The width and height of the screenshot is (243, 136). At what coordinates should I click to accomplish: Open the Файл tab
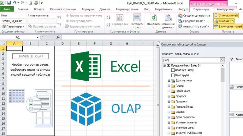[x=7, y=9]
